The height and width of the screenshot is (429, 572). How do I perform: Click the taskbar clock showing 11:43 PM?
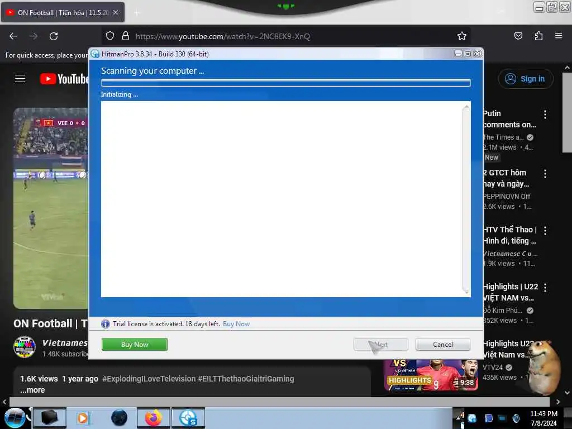(544, 418)
